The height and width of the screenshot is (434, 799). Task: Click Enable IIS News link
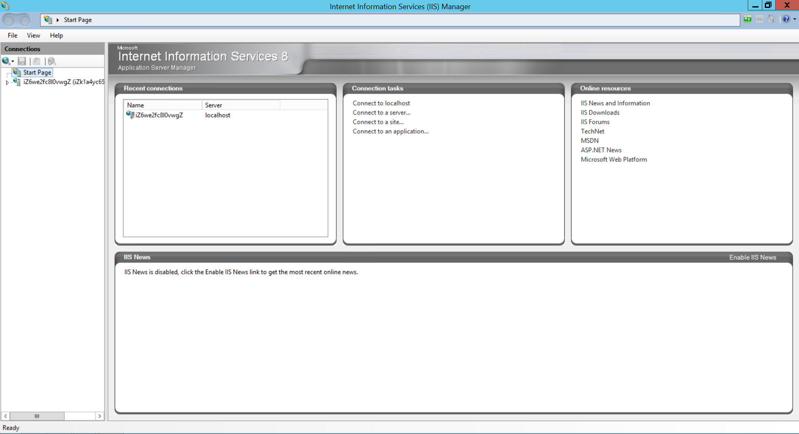[752, 257]
